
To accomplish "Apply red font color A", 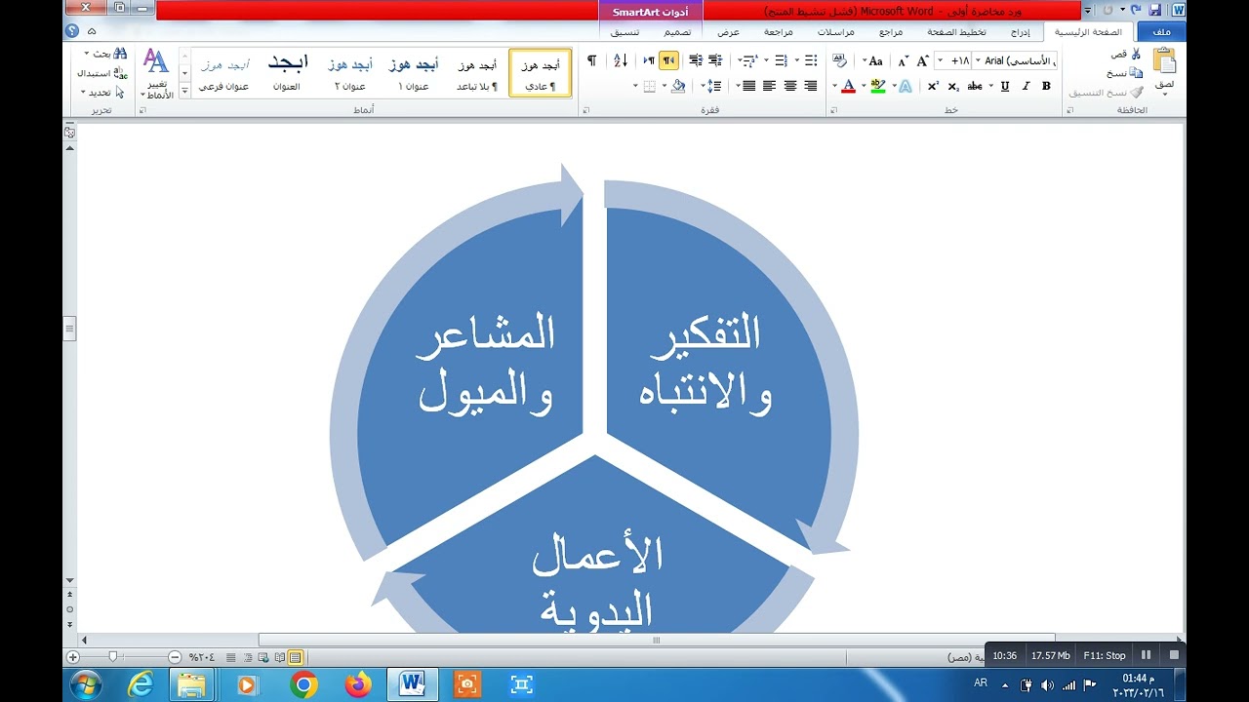I will tap(849, 86).
